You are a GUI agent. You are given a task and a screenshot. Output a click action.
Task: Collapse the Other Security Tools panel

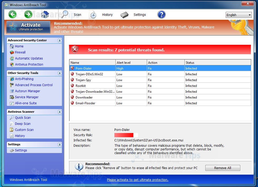pos(60,73)
